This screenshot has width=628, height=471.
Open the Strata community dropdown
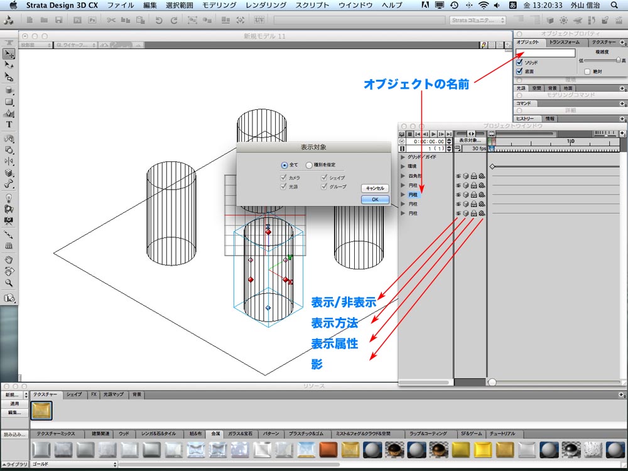coord(477,20)
